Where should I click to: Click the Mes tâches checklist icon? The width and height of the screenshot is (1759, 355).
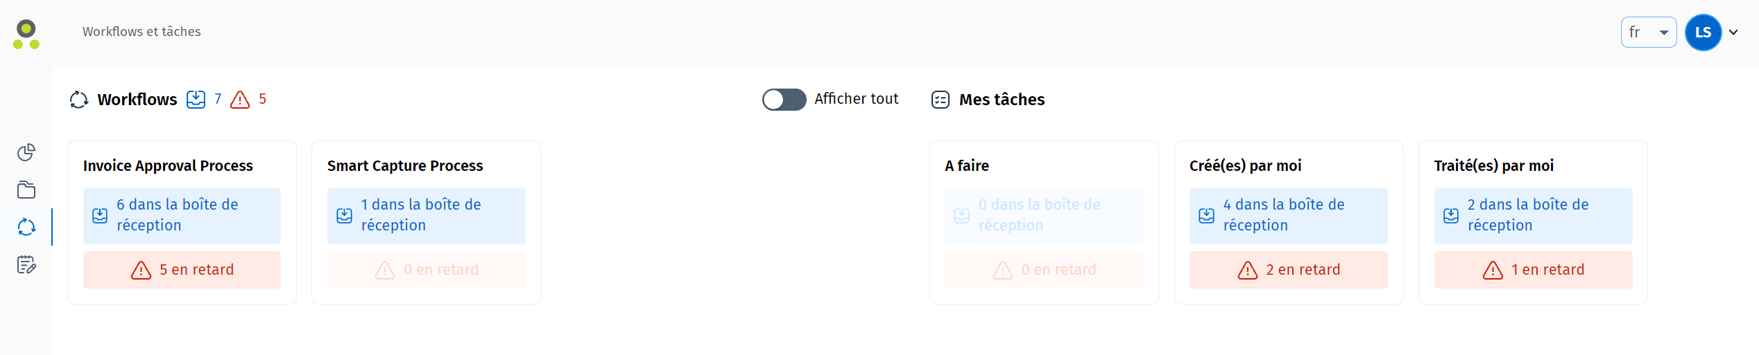click(x=941, y=100)
